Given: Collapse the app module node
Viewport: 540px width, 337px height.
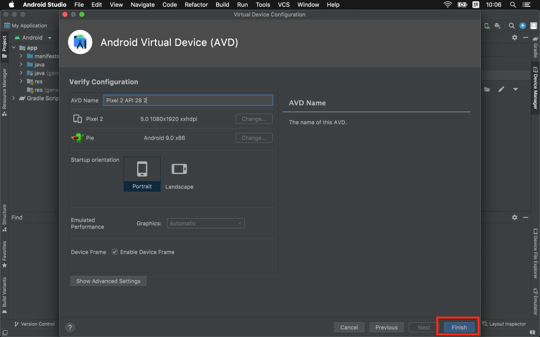Looking at the screenshot, I should tap(14, 47).
